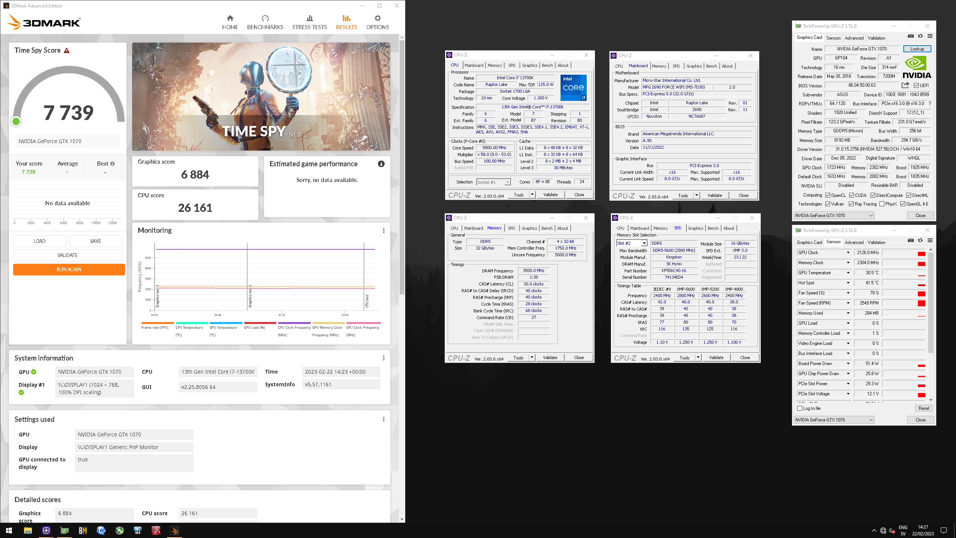Toggle the Ray Tracing checkbox
956x538 pixels.
(851, 204)
